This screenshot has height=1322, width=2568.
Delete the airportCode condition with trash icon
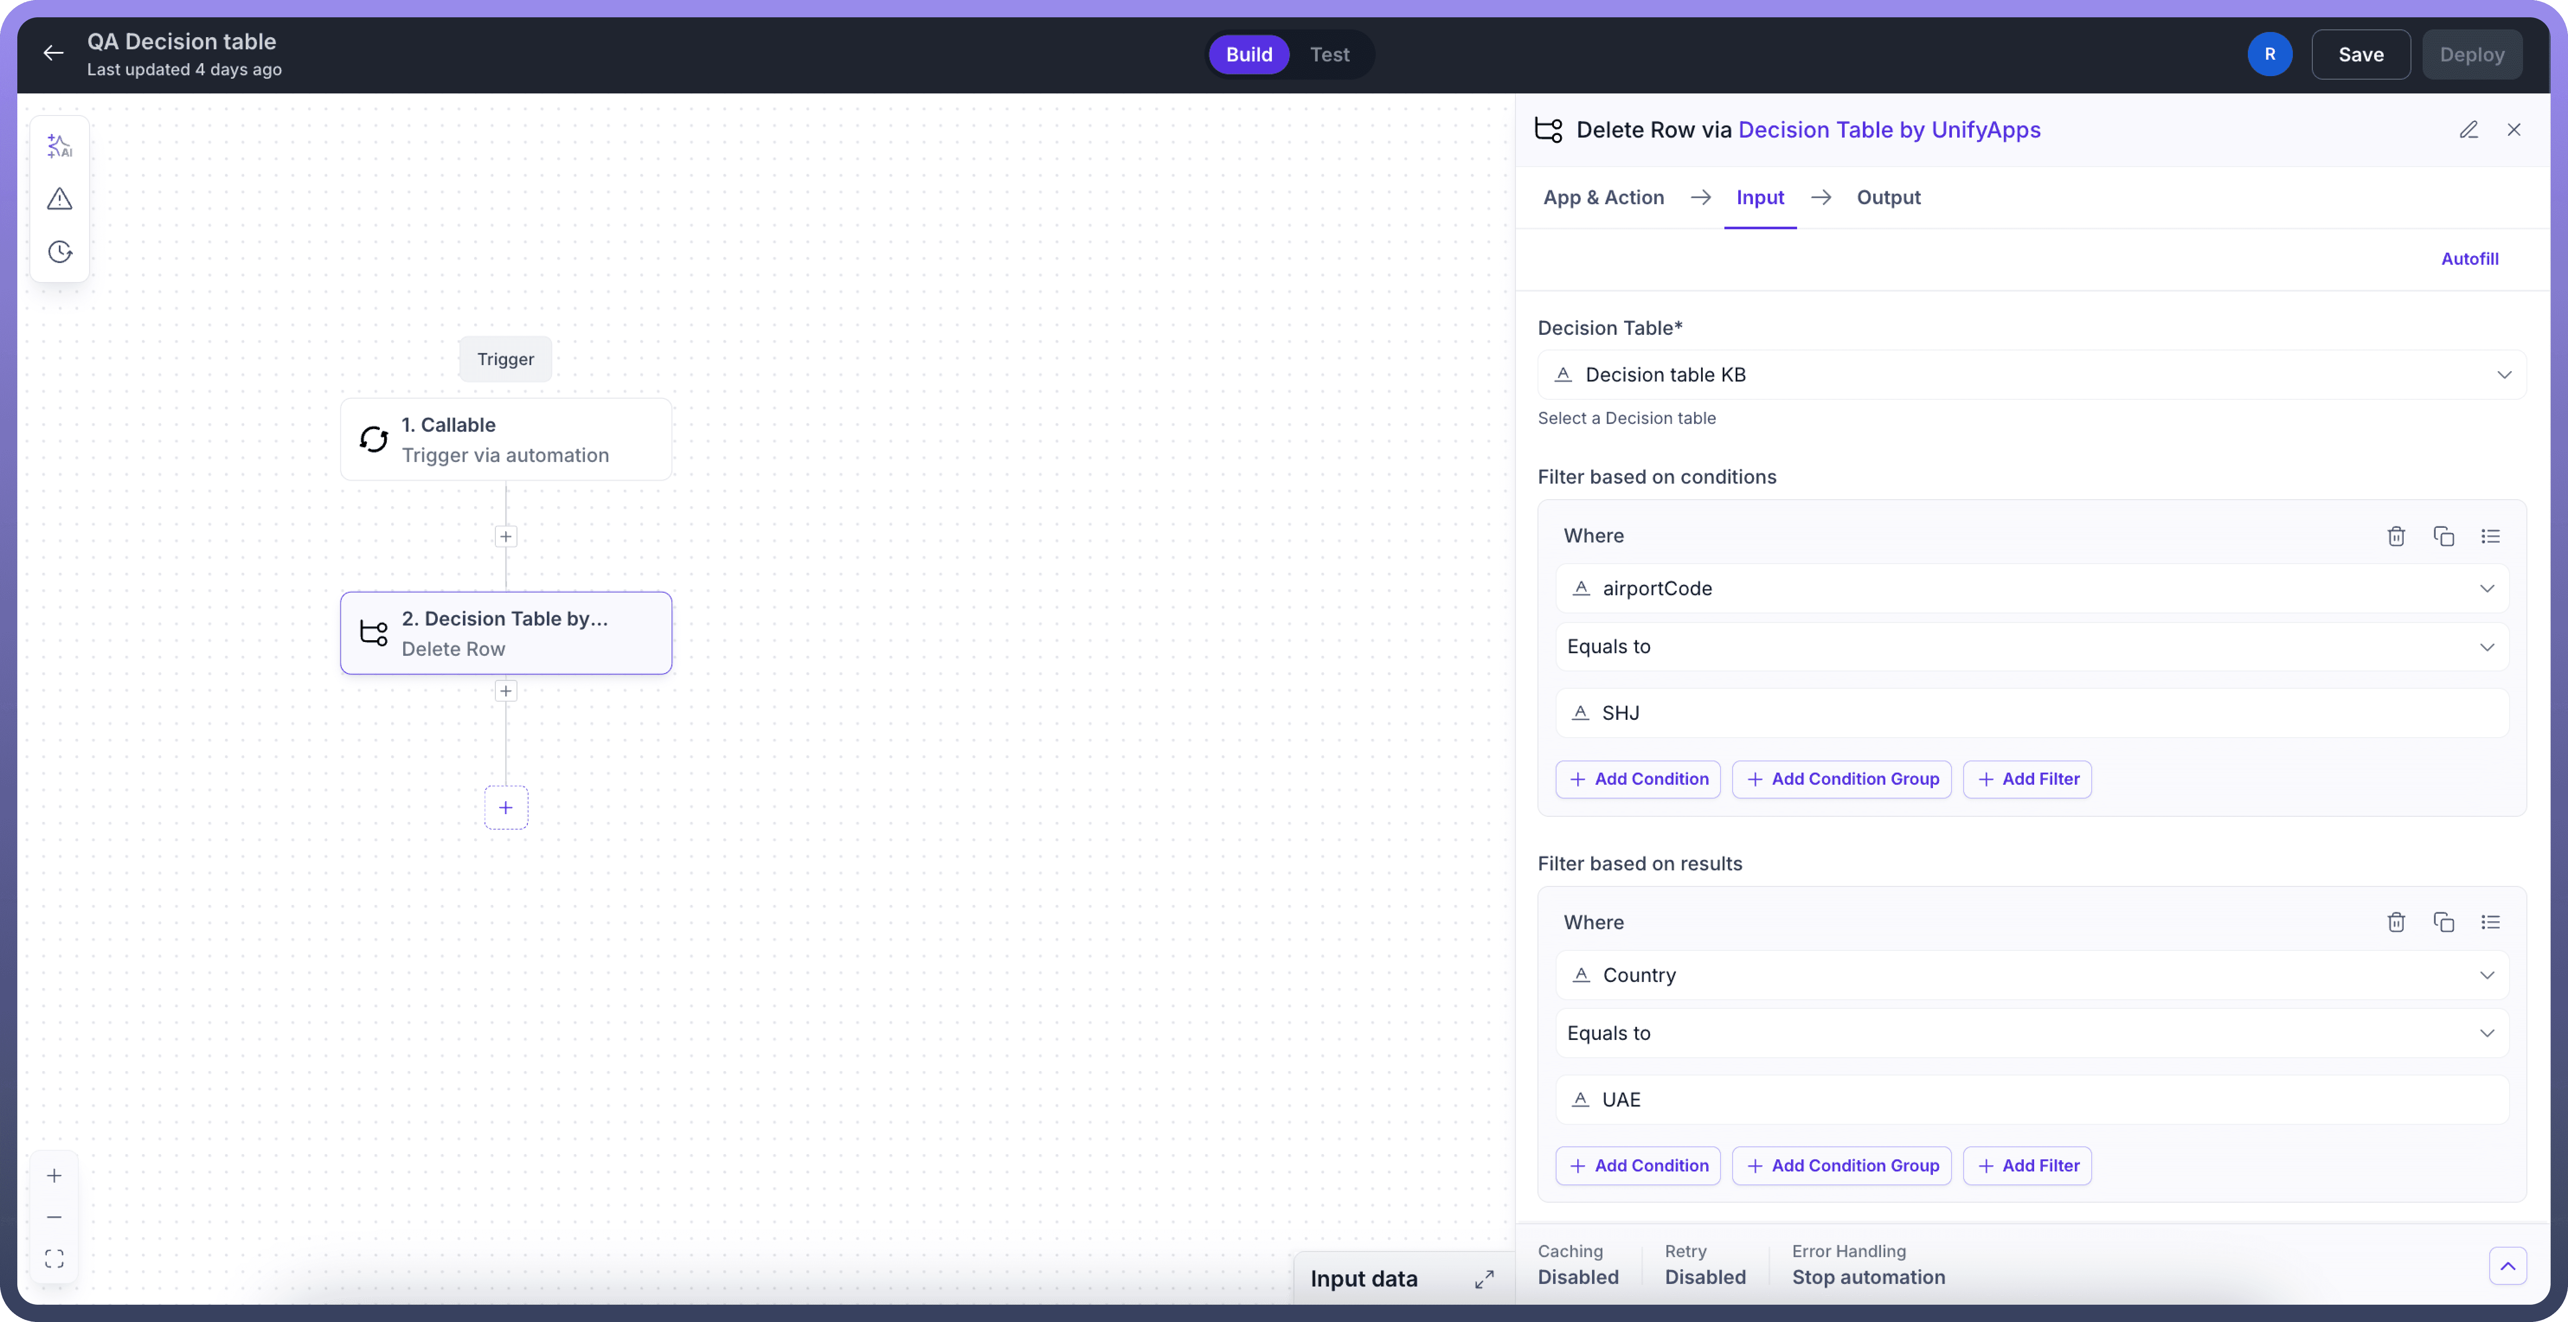click(x=2397, y=536)
